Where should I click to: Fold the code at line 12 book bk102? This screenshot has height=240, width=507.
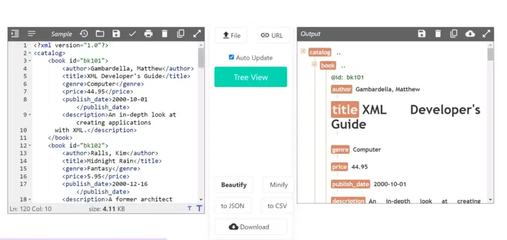pyautogui.click(x=30, y=145)
